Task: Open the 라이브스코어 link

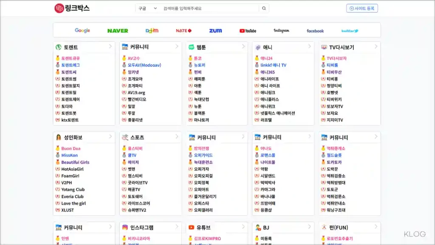Action: pos(139,203)
